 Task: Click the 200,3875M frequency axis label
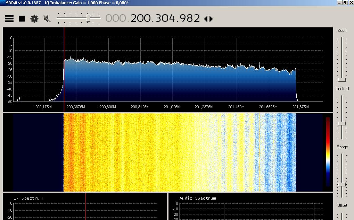point(76,107)
